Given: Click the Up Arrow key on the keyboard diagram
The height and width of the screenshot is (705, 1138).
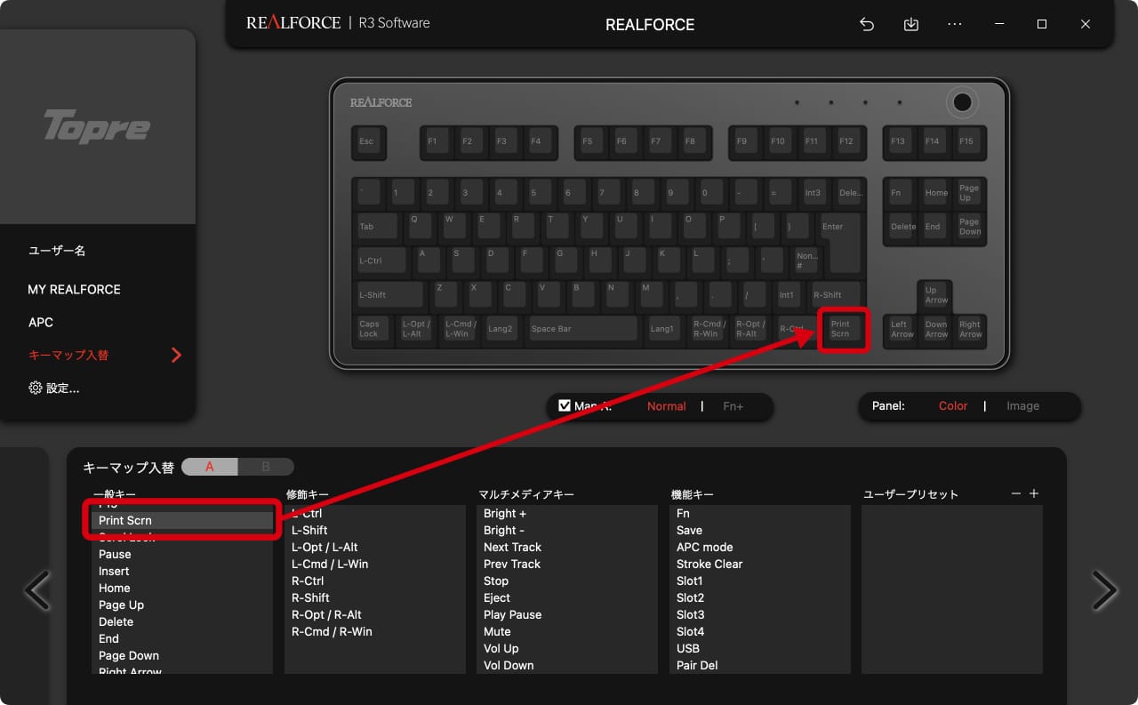Looking at the screenshot, I should 935,295.
